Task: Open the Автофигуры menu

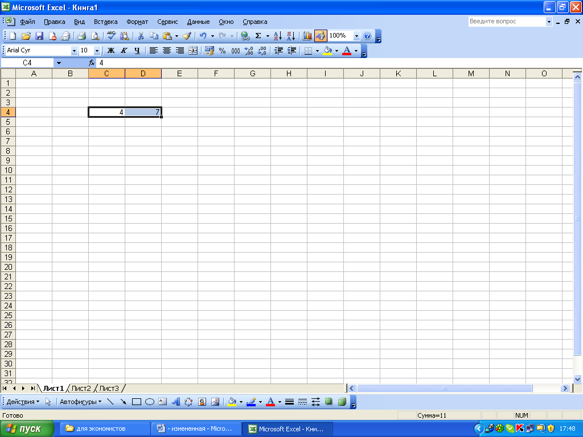Action: (81, 402)
